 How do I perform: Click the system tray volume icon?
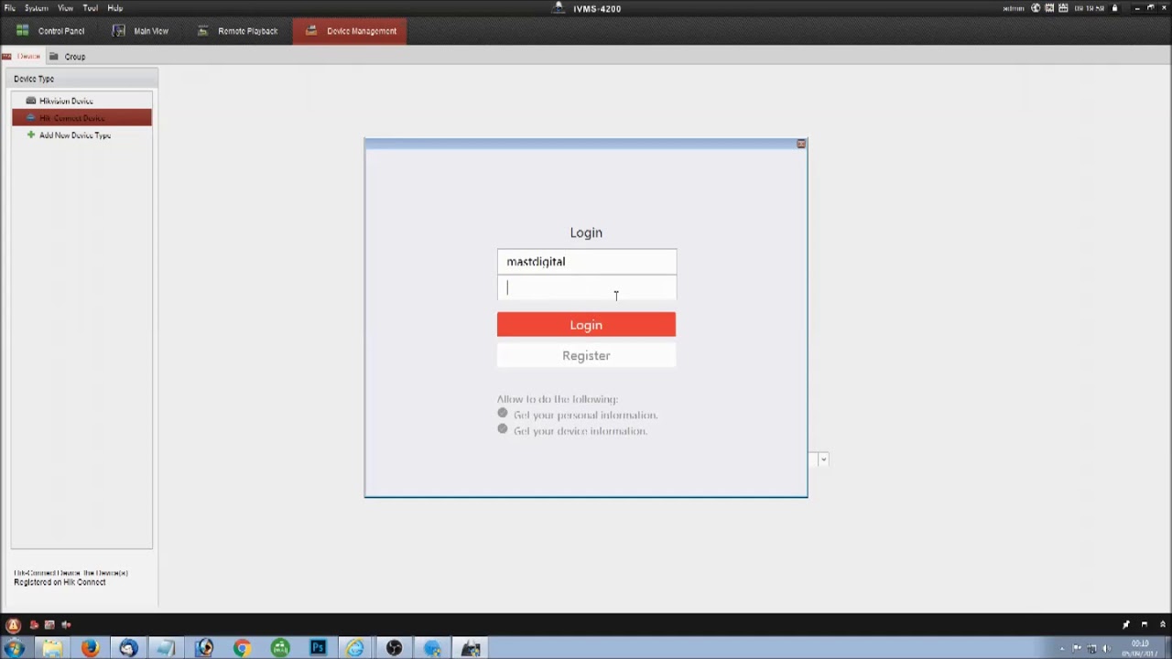pyautogui.click(x=1106, y=649)
